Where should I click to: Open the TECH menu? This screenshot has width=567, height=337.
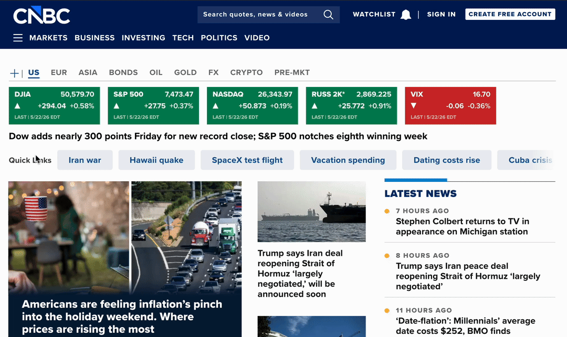(x=183, y=38)
